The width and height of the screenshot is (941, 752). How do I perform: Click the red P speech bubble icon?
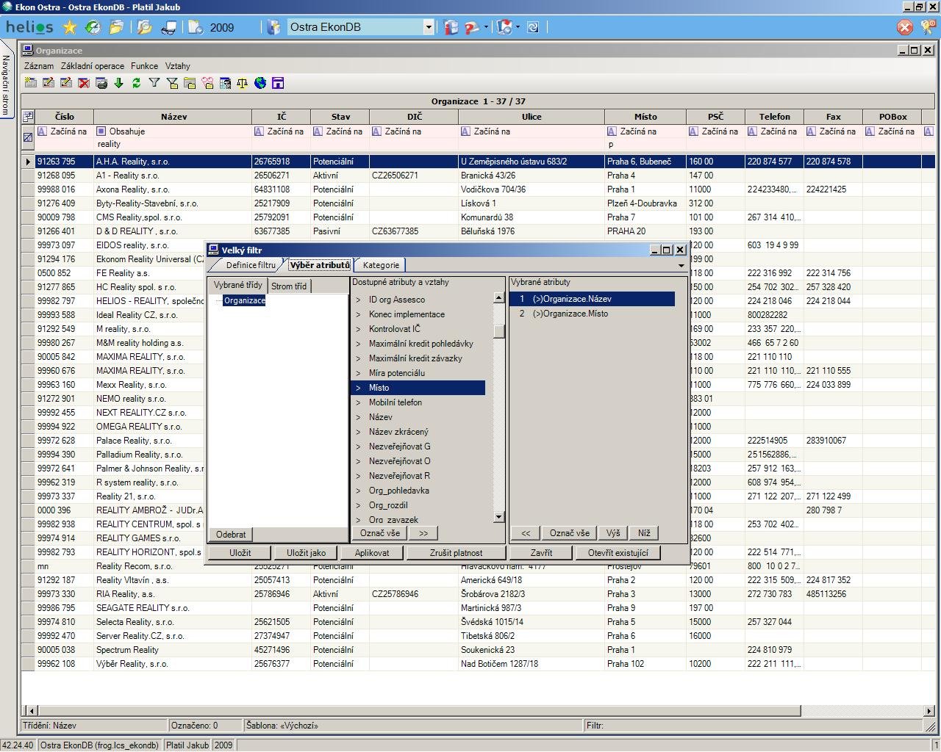click(x=473, y=27)
